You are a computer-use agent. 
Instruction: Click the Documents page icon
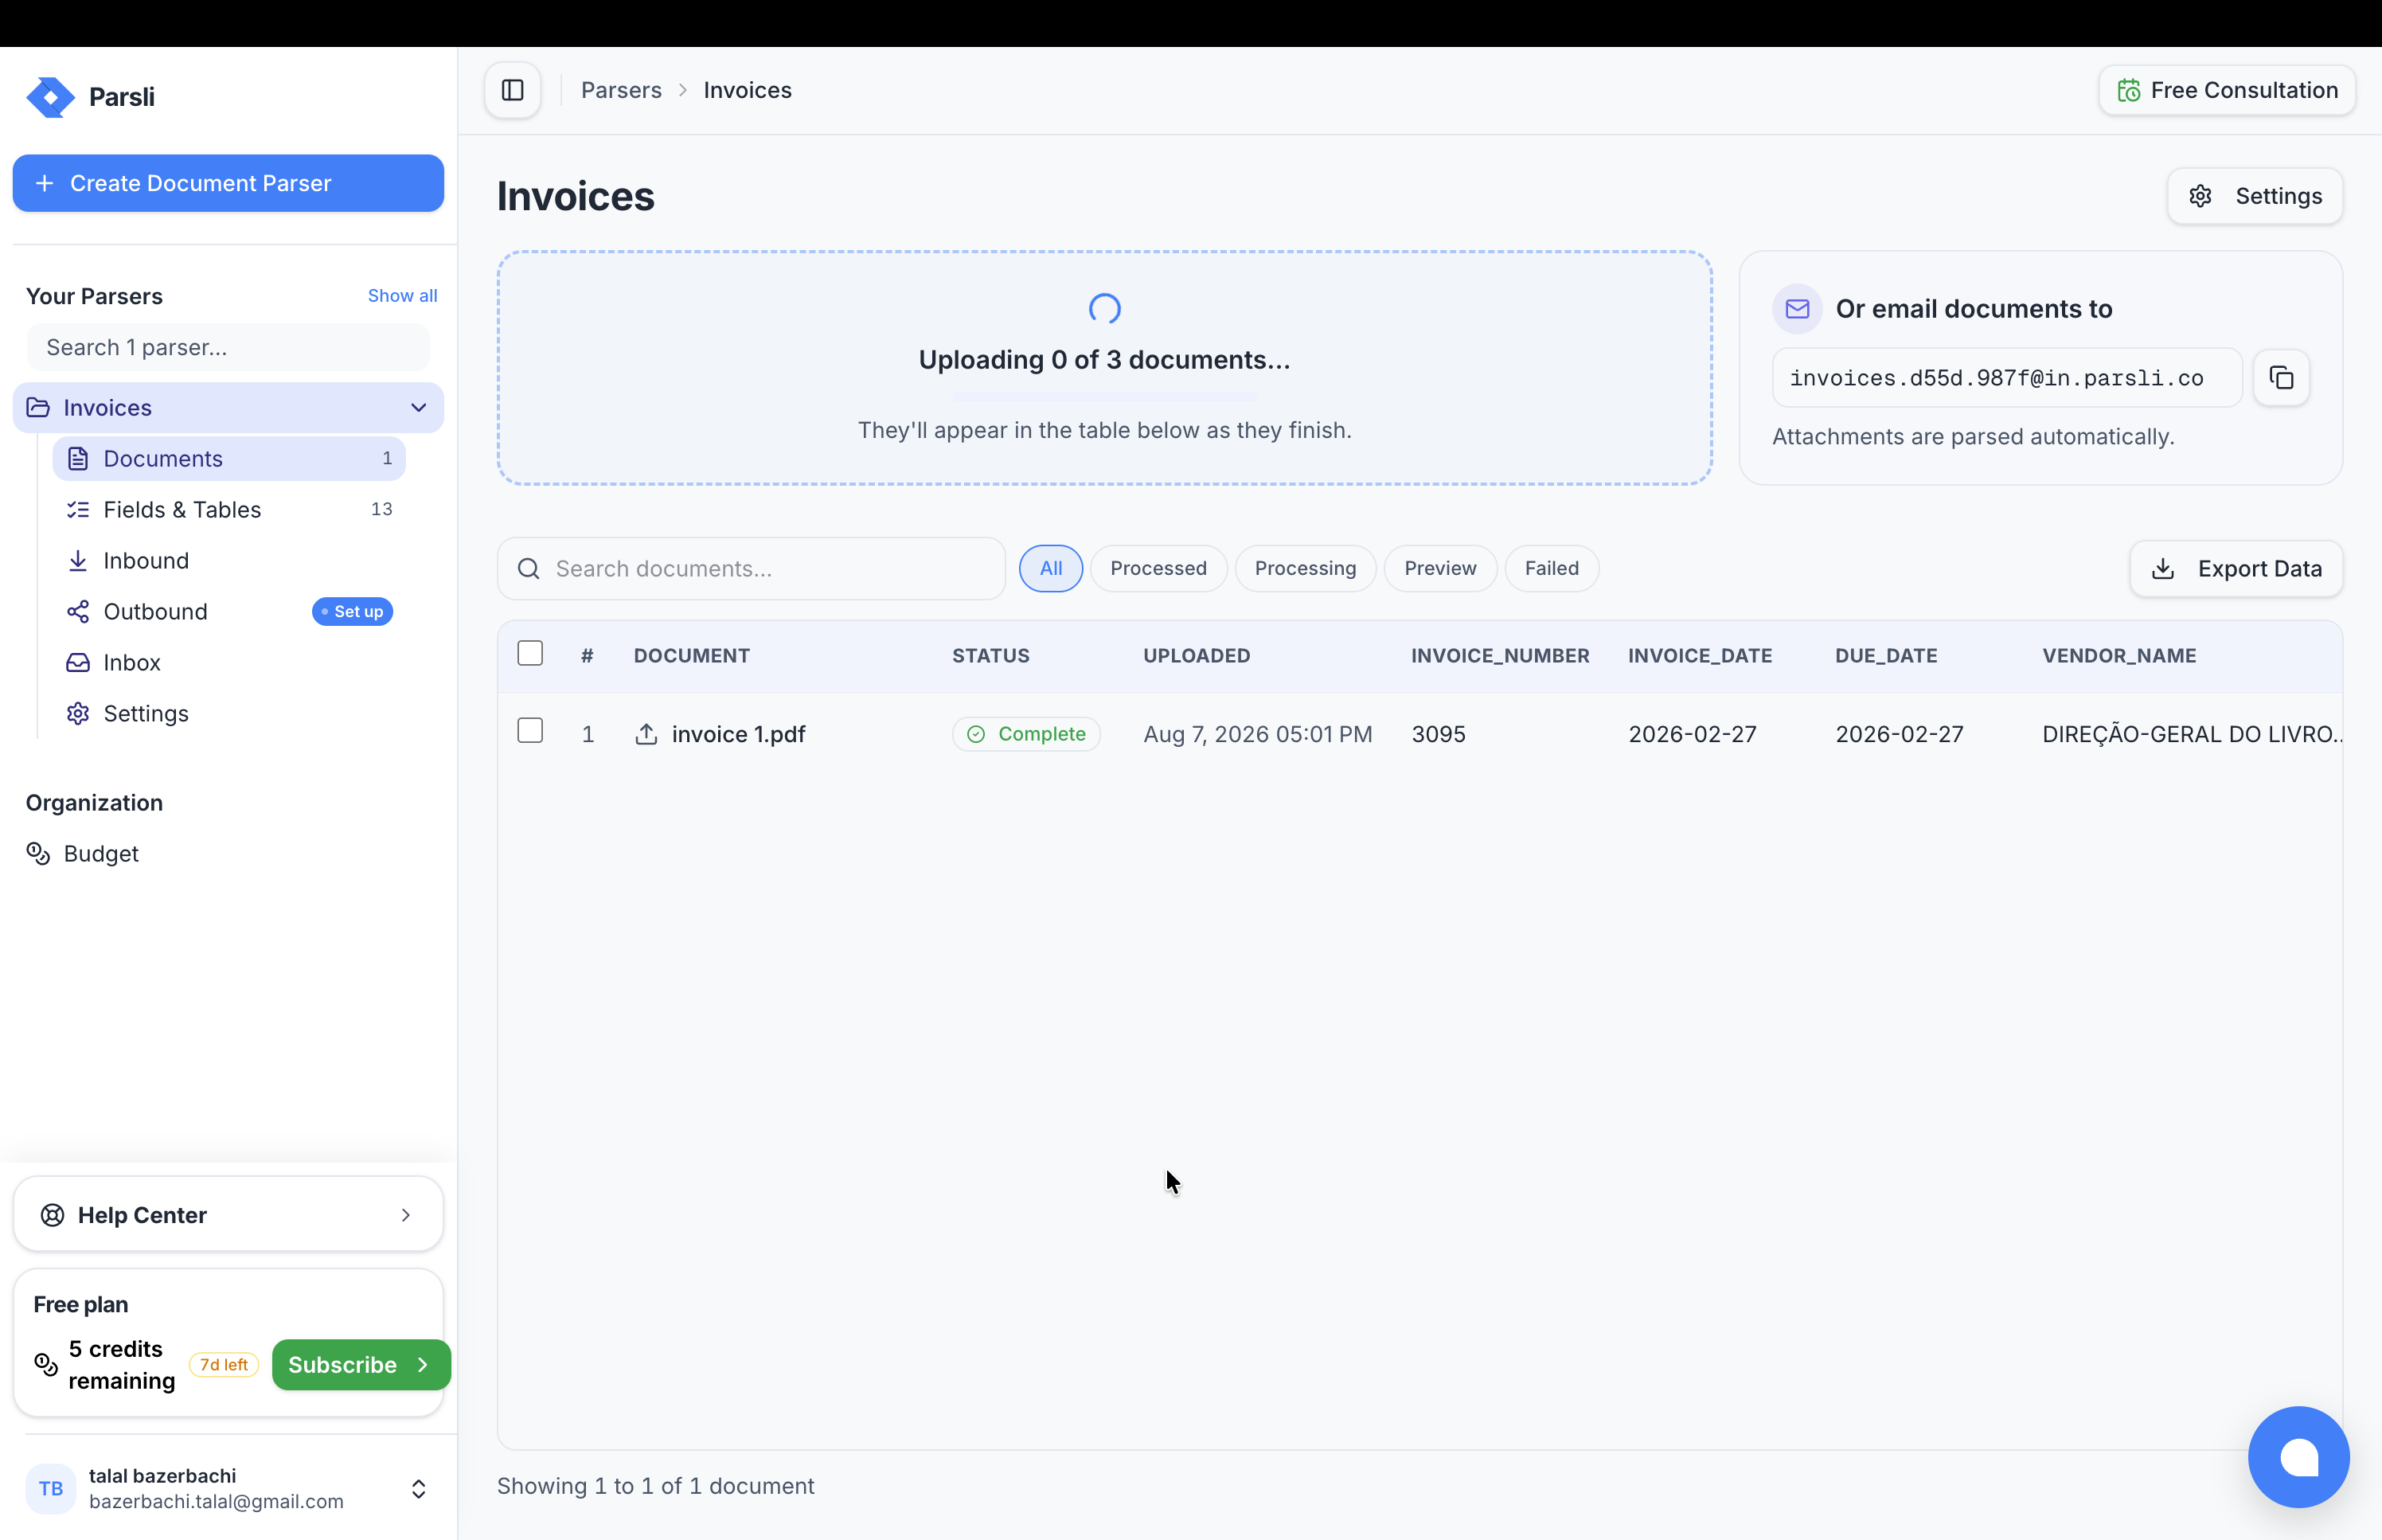pos(78,459)
